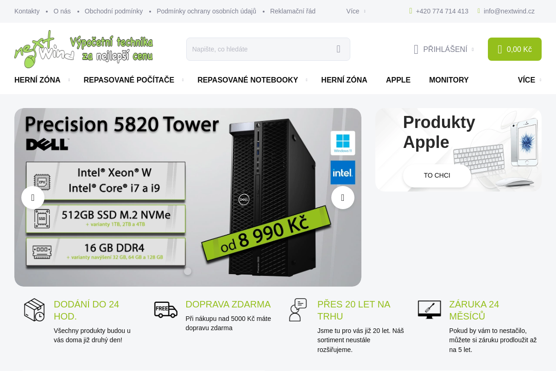Click the search magnifier icon

338,49
